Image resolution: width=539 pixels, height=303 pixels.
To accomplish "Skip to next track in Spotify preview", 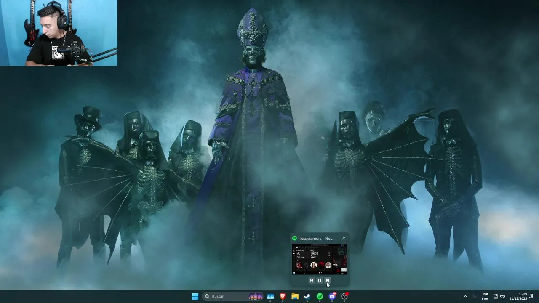I will pyautogui.click(x=328, y=280).
